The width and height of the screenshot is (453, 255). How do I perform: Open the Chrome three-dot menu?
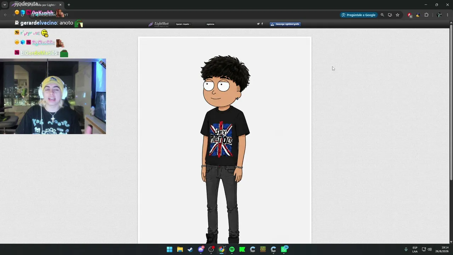tap(447, 15)
